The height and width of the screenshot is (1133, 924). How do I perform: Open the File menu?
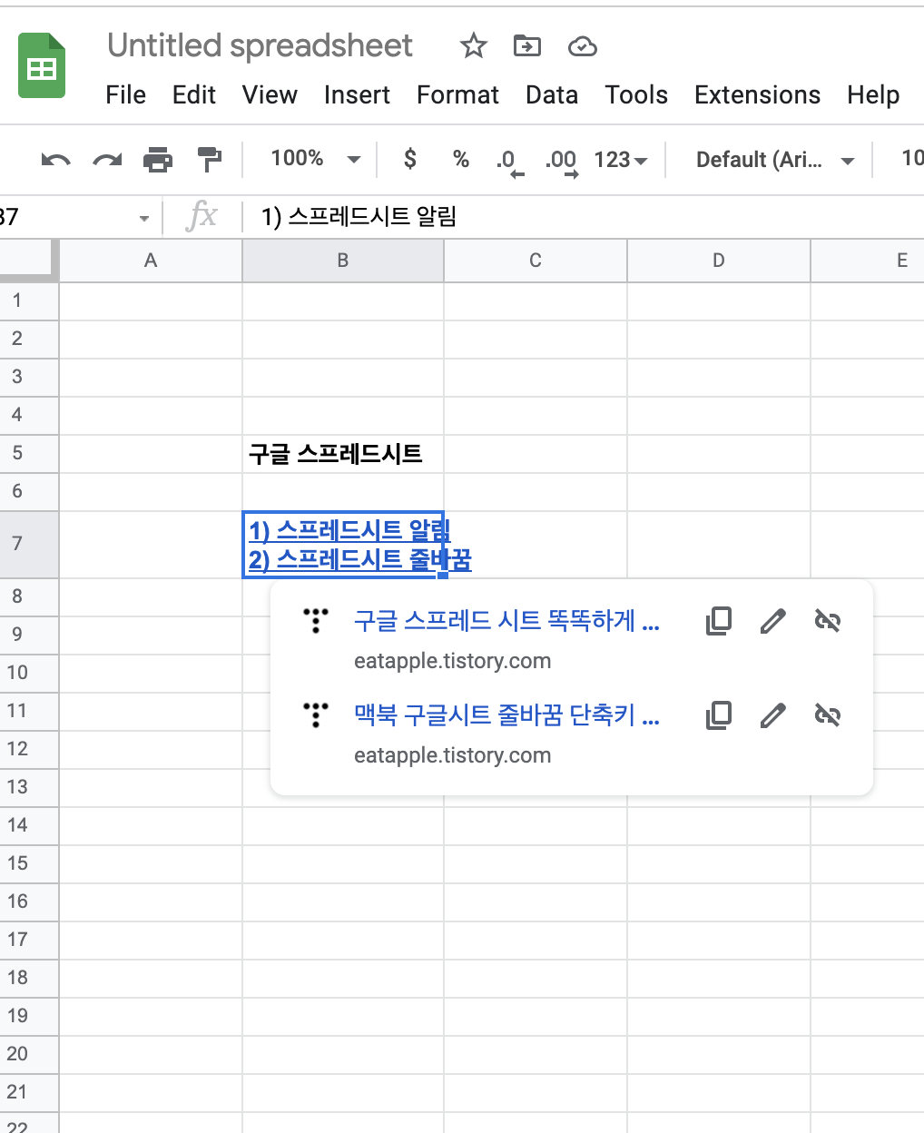pyautogui.click(x=125, y=94)
